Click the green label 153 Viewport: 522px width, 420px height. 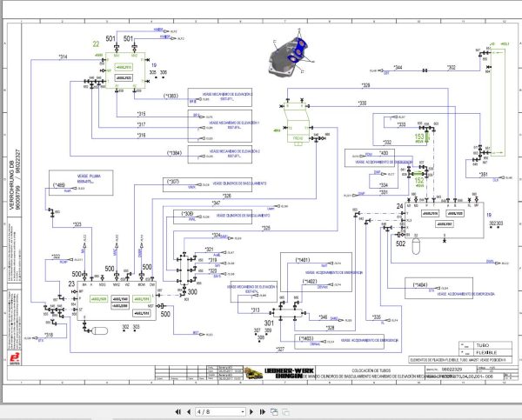coord(419,137)
